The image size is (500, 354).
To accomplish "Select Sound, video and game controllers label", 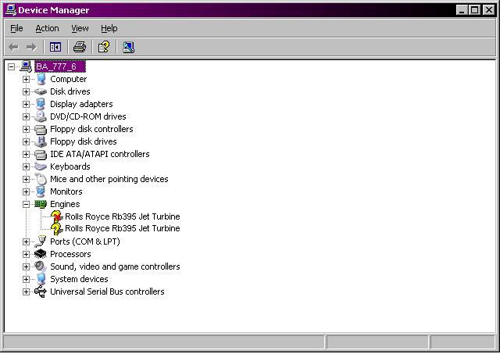I will (115, 266).
